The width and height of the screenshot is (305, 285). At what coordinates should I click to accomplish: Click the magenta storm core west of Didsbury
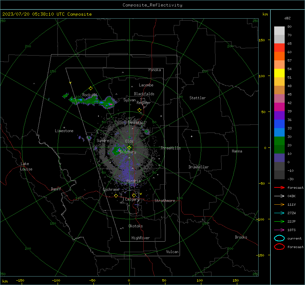point(119,150)
